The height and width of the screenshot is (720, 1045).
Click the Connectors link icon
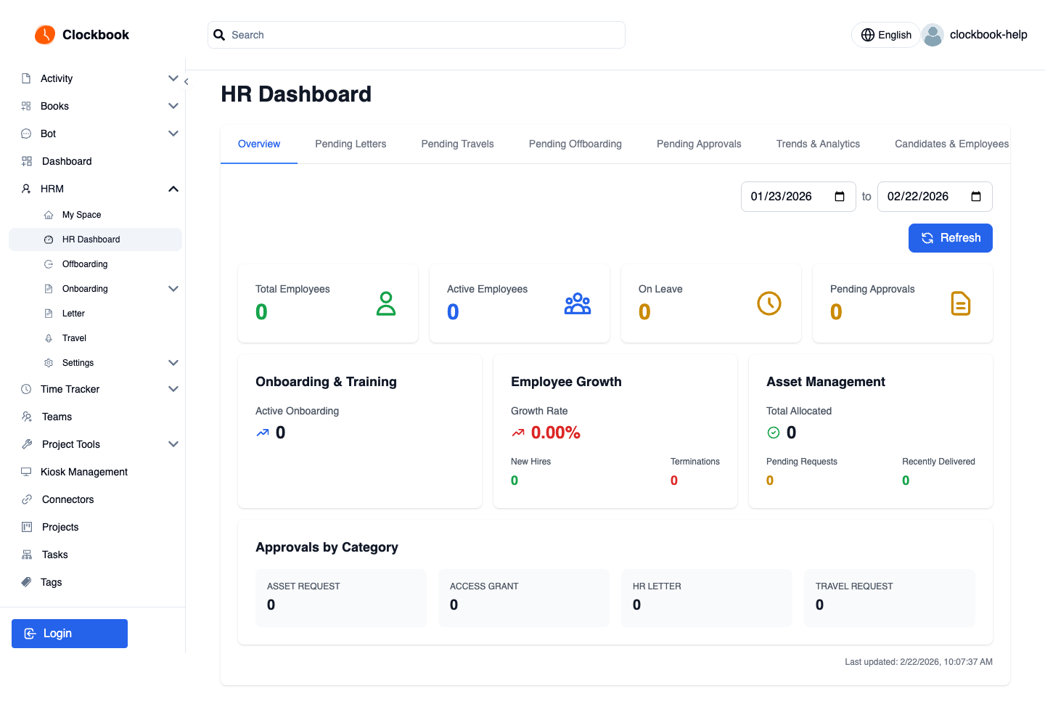coord(27,499)
